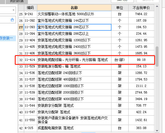This screenshot has height=133, width=165.
Task: Select 安装落地式电缆交接箱 2400对以下
Action: 74,47
